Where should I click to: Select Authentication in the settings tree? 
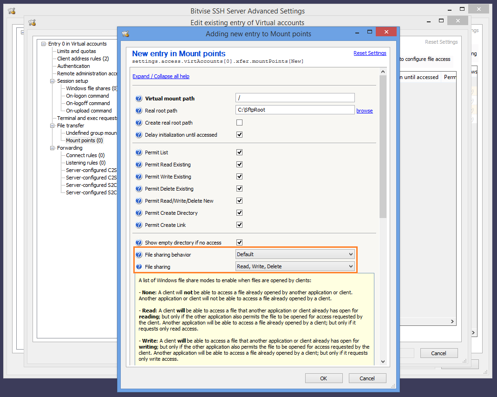[x=73, y=66]
